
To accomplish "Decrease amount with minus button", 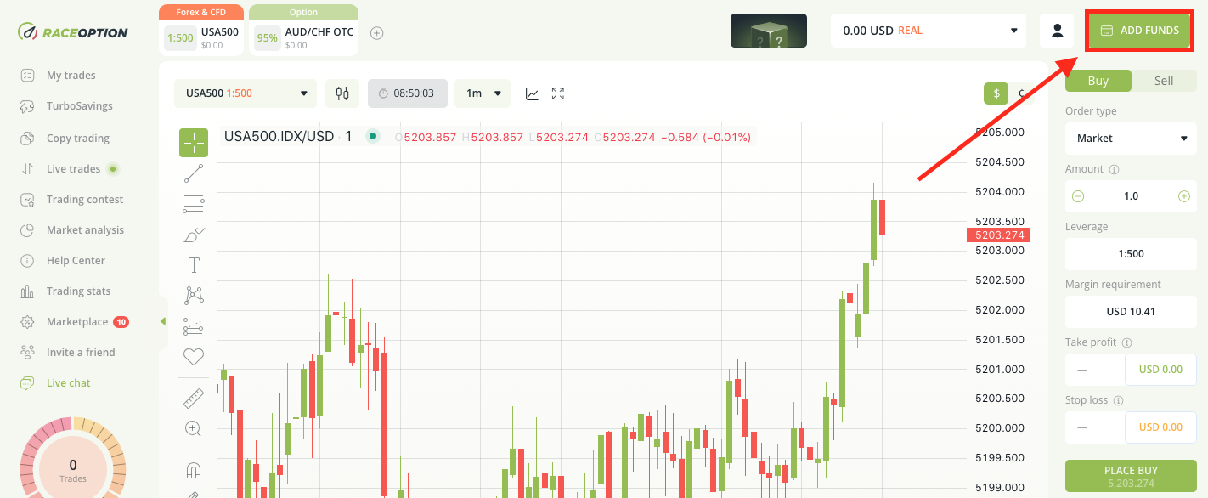I will coord(1078,196).
